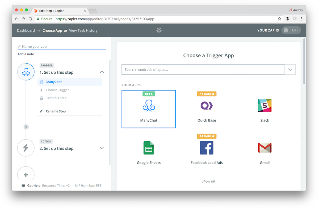Click the ACTION label badge
Screen dimensions: 319x212
click(x=46, y=141)
